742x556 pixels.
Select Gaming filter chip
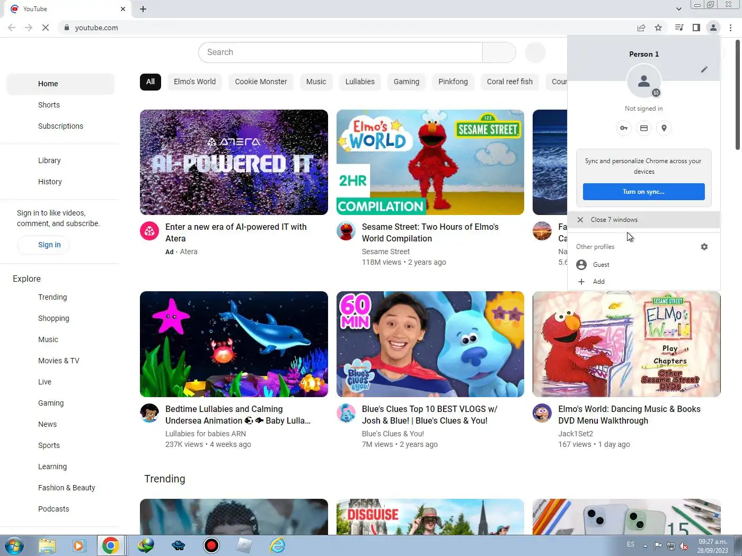tap(407, 82)
